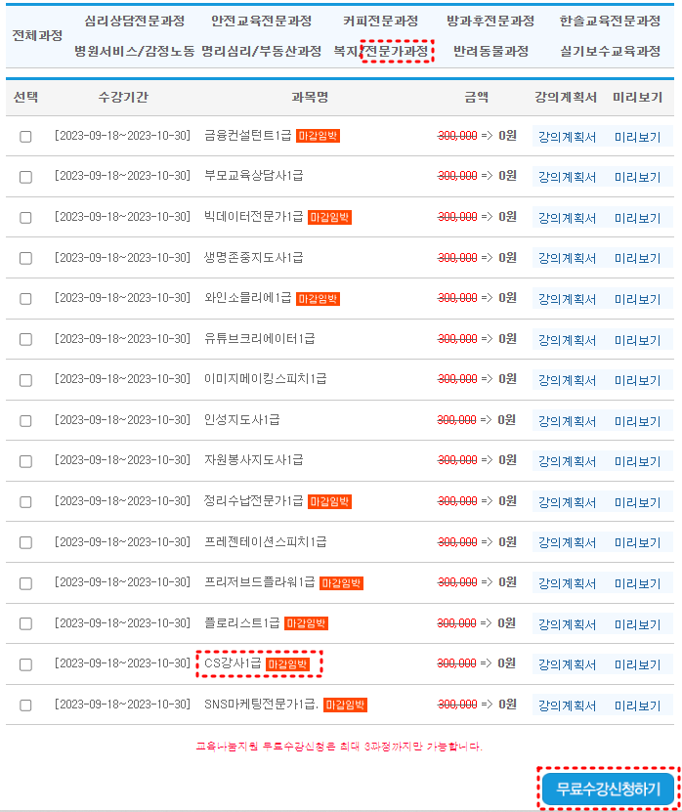Click 미리보기 for 유튜브크리에이터1급
This screenshot has width=682, height=812.
tap(637, 340)
